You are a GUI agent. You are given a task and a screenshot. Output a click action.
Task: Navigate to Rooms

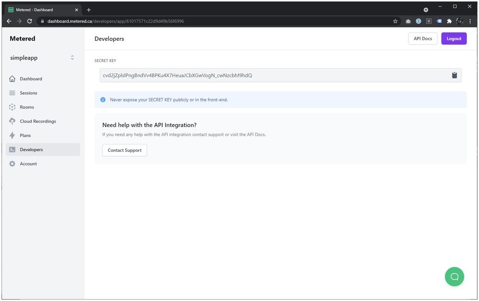pos(43,107)
